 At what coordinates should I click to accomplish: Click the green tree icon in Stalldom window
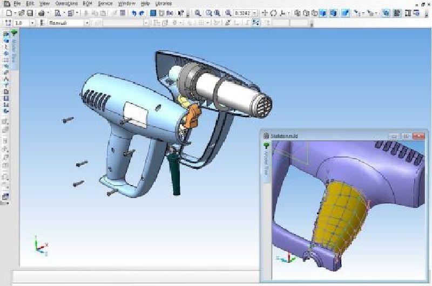coord(266,145)
